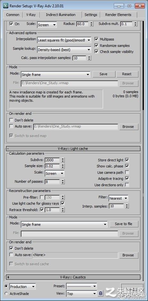Screen dimensions: 148x301
Task: Open the Render Elements tab
Action: coord(118,15)
